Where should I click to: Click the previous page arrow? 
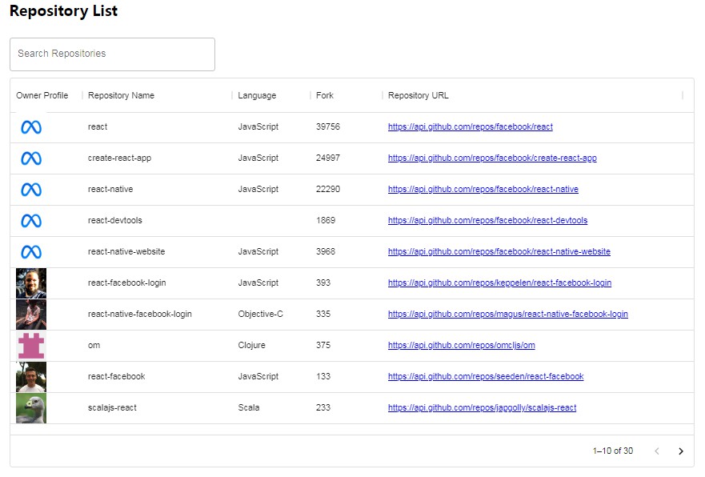pyautogui.click(x=657, y=451)
